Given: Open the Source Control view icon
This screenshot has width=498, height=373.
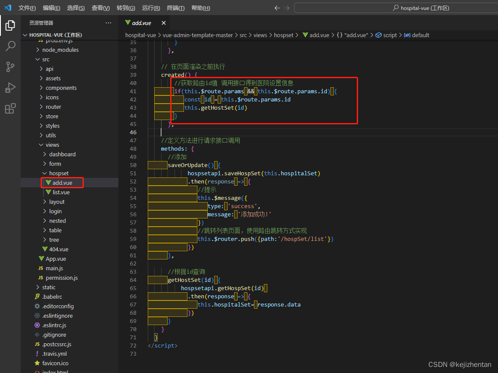Looking at the screenshot, I should click(10, 66).
